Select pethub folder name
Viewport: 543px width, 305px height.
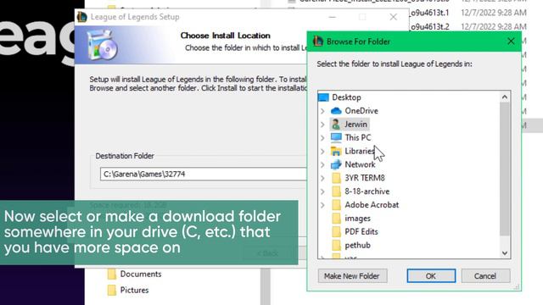[x=357, y=245]
